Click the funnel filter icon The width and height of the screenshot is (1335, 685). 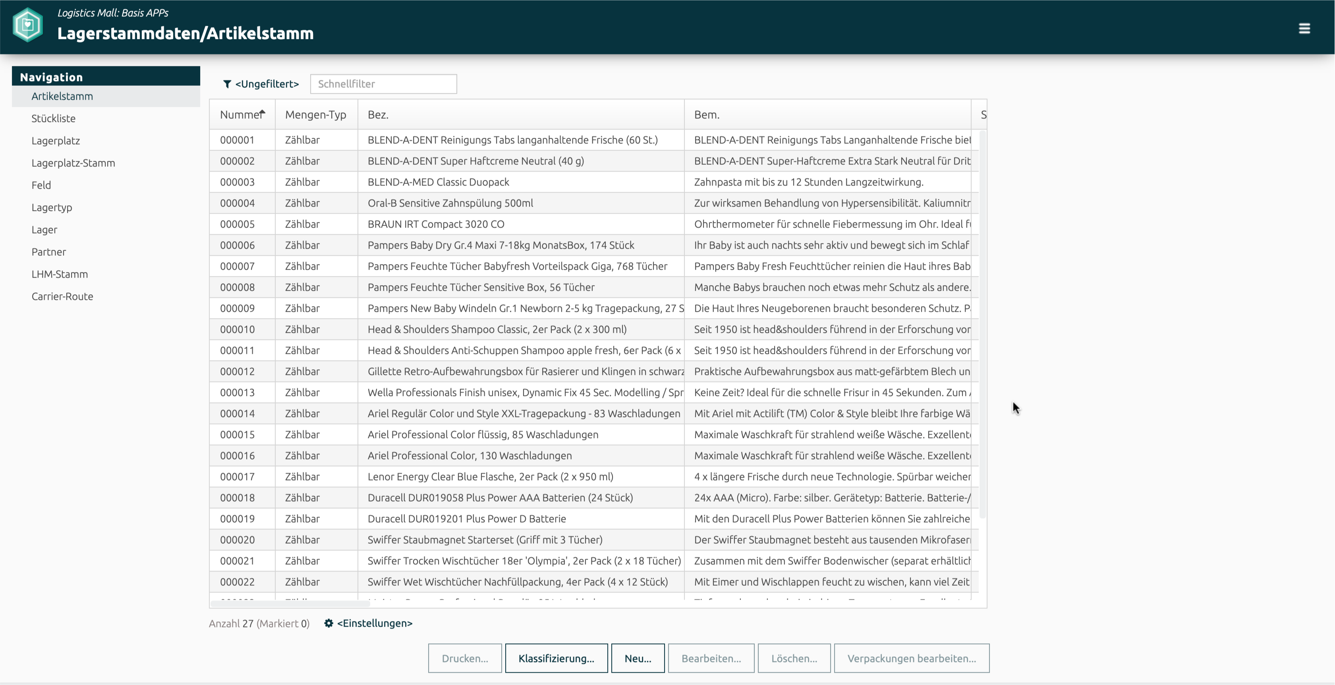(227, 84)
